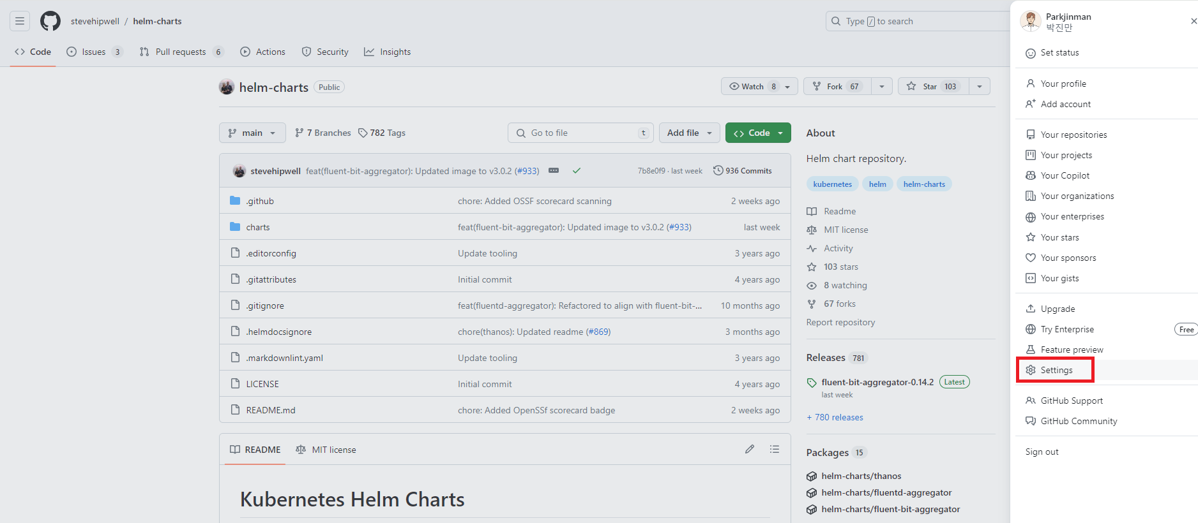View + 780 releases link

point(835,417)
